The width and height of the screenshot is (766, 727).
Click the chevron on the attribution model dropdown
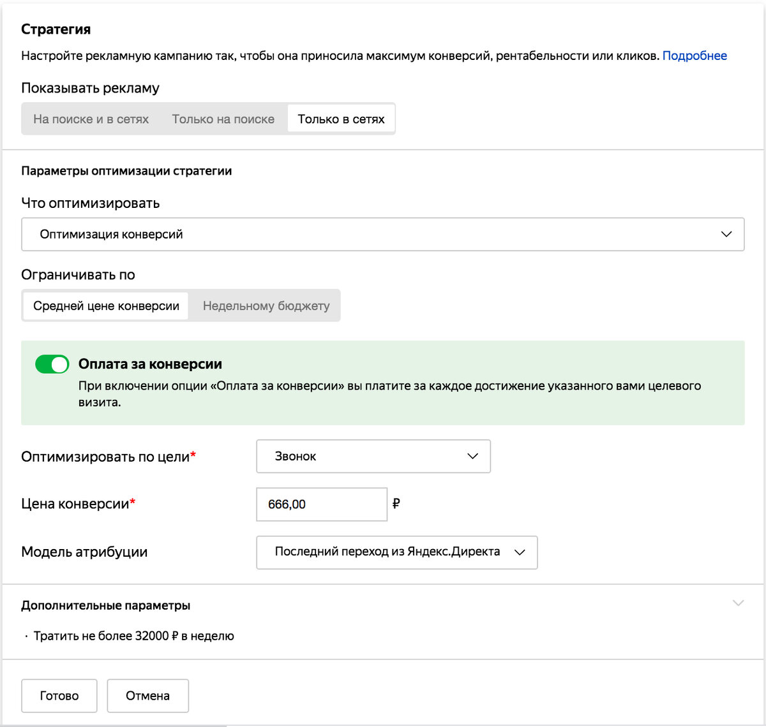[x=519, y=552]
